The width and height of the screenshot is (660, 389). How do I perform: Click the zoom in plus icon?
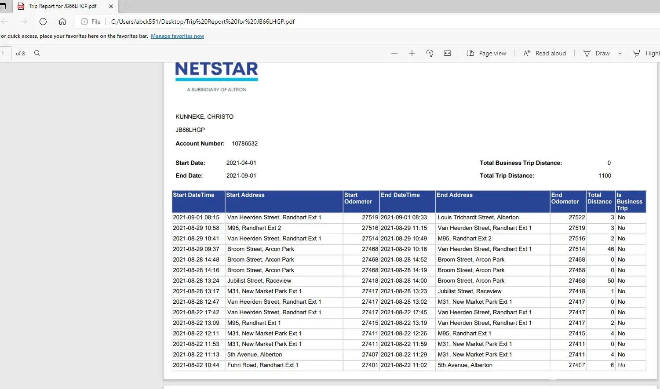pos(412,53)
